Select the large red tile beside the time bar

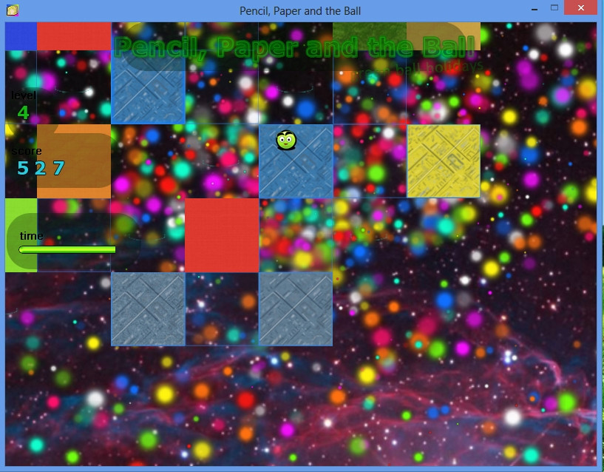click(222, 235)
